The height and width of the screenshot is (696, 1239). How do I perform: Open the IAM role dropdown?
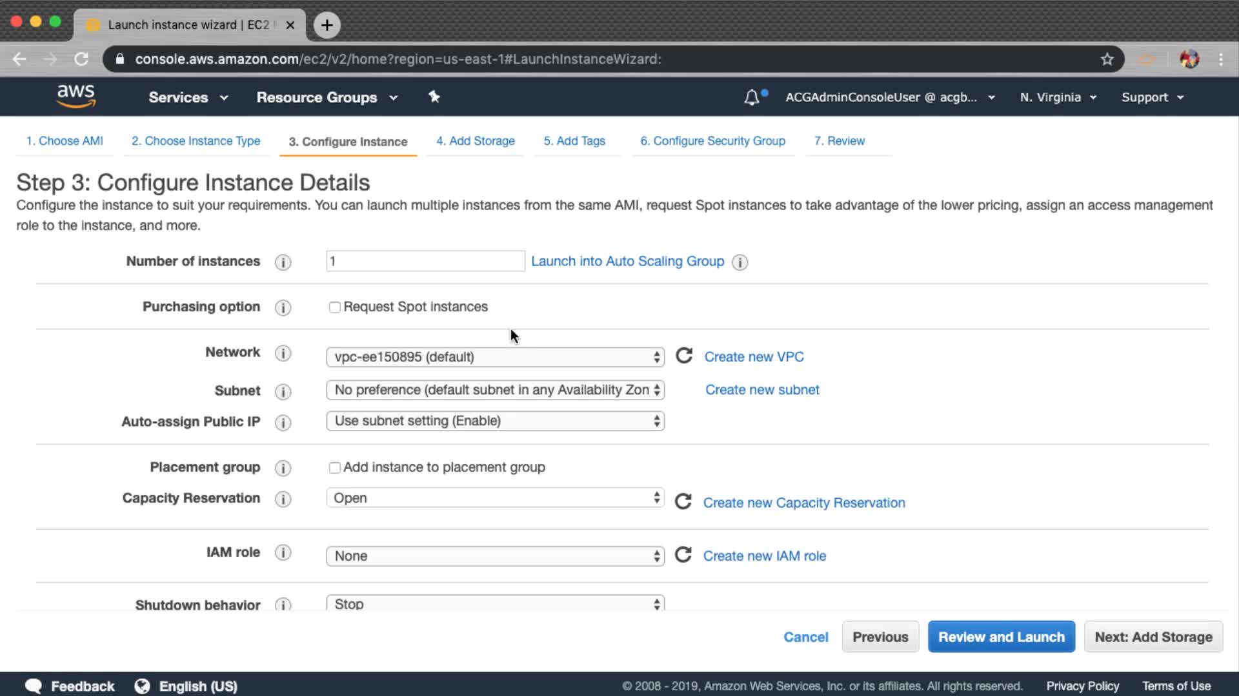[x=495, y=556]
